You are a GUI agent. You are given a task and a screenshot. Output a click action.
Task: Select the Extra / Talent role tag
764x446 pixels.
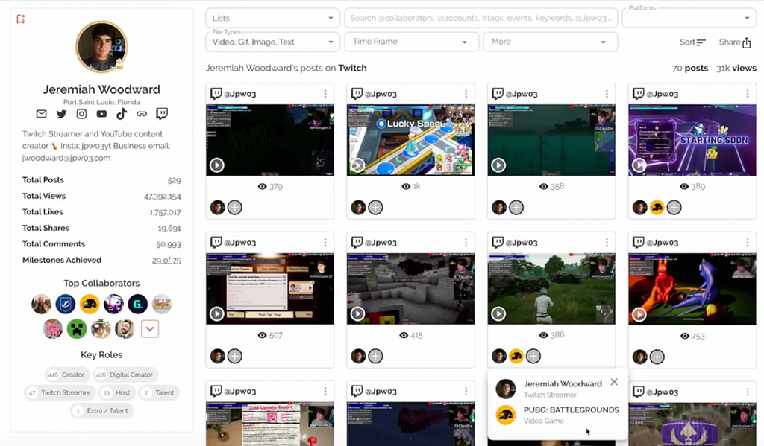coord(101,410)
